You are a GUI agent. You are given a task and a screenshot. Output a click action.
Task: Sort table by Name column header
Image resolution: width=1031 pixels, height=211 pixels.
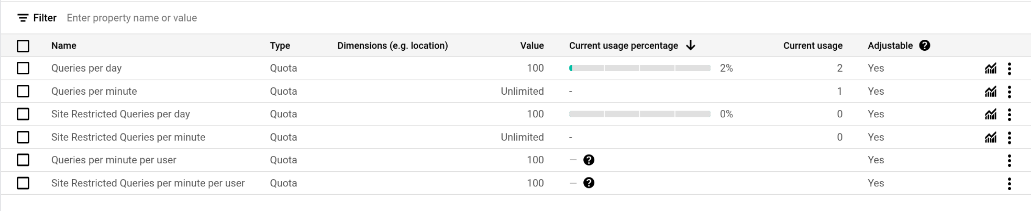coord(64,46)
